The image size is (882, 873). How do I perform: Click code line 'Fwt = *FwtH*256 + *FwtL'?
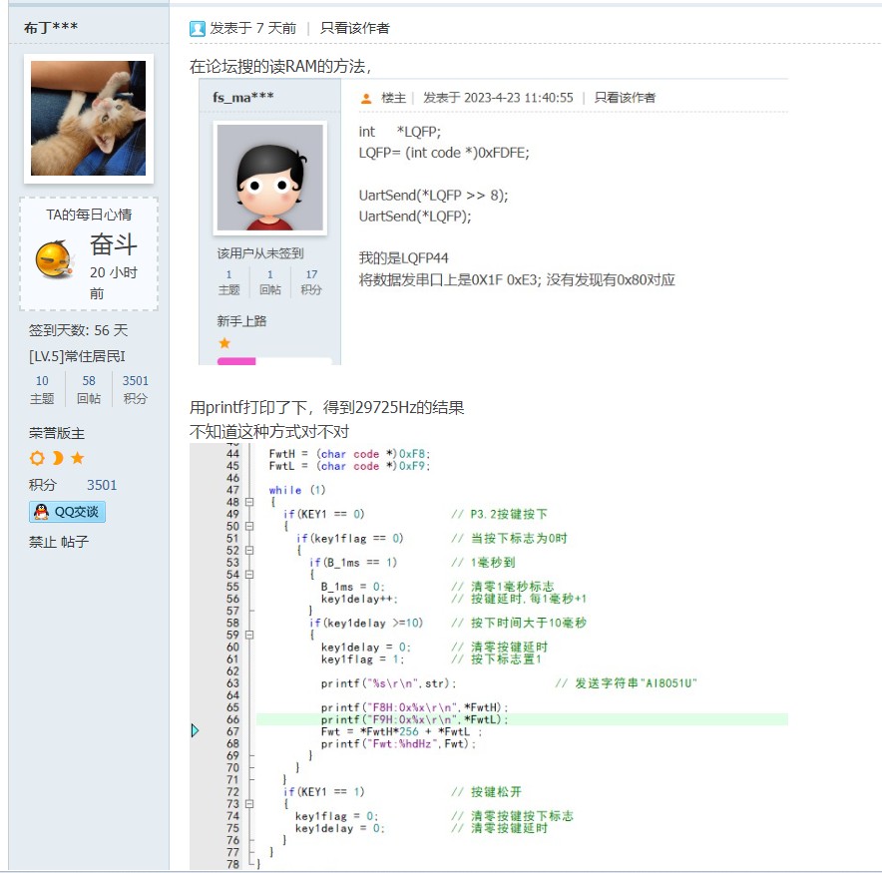pyautogui.click(x=401, y=731)
